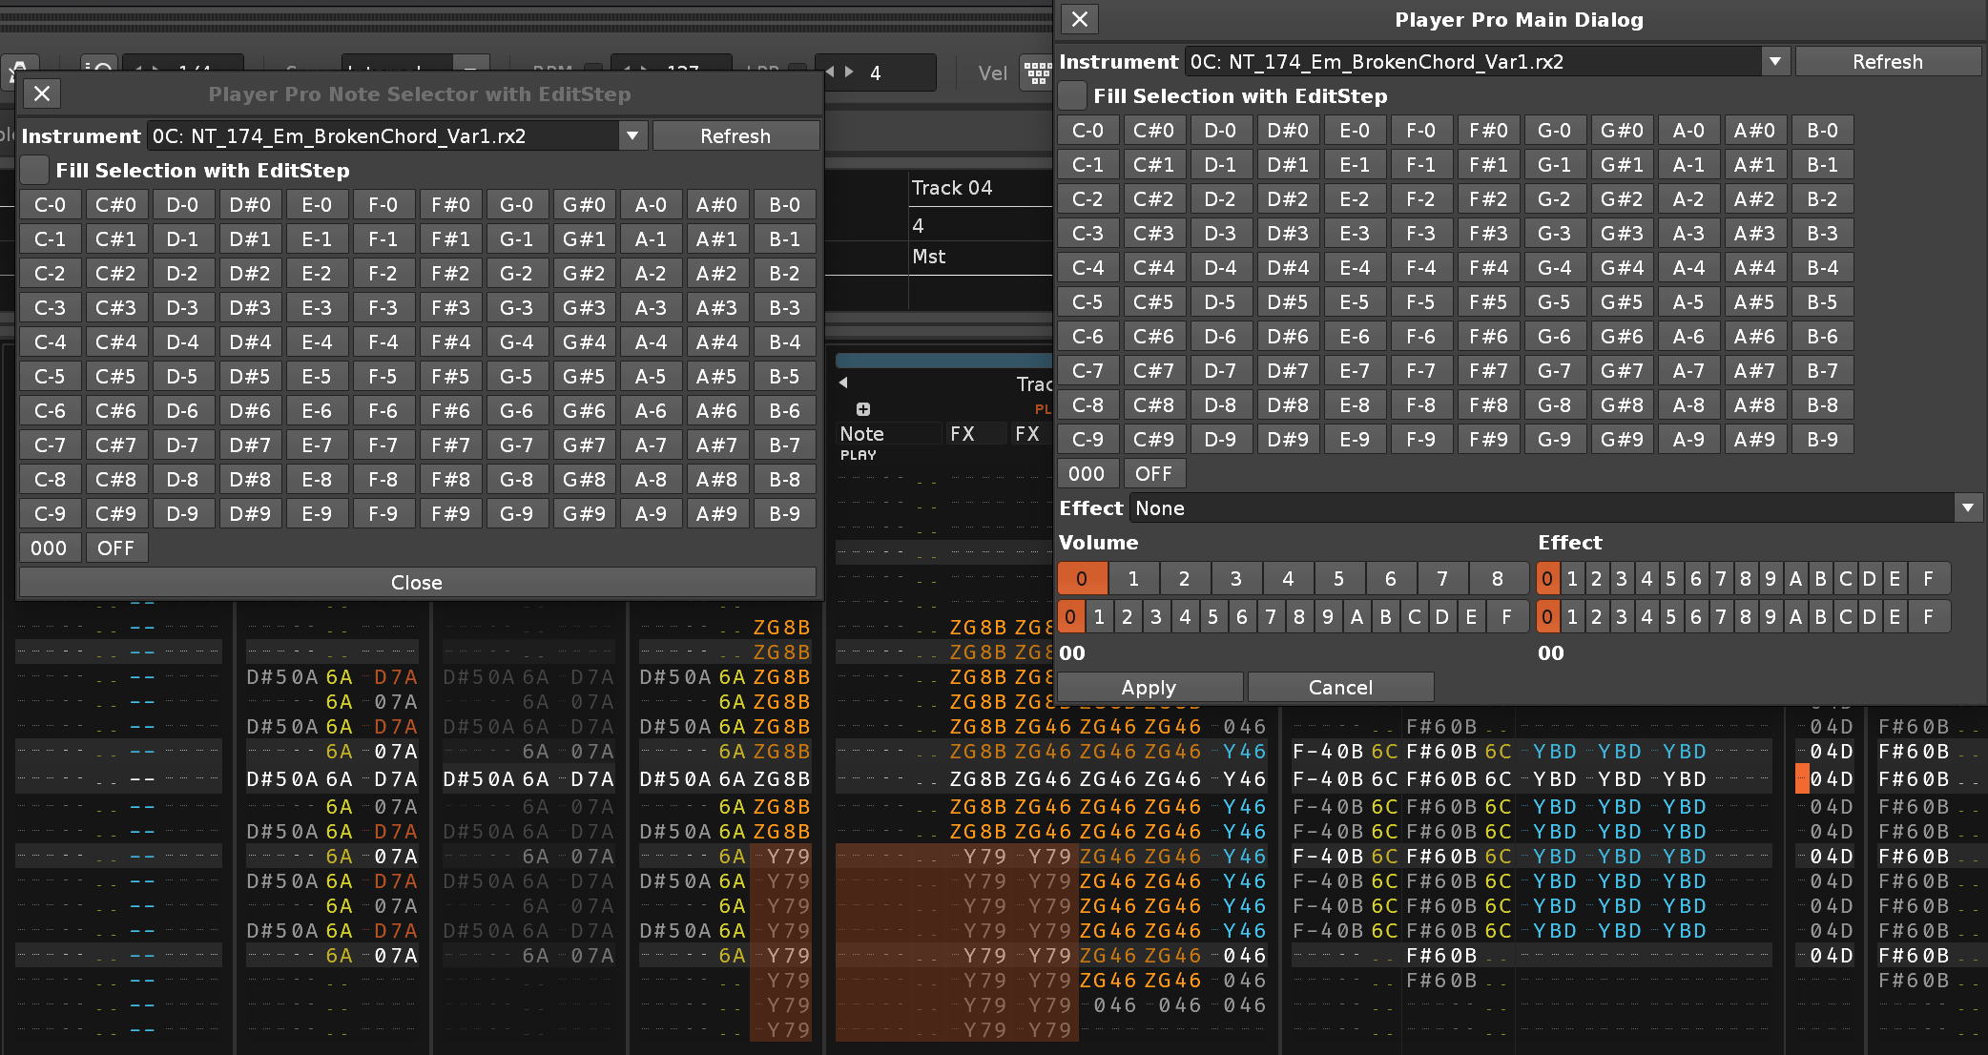
Task: Click the plus icon above Note column
Action: coord(863,409)
